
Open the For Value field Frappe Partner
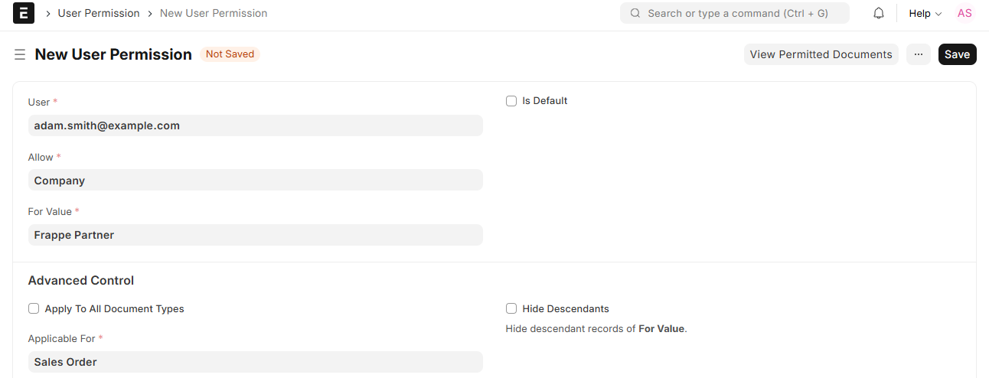[255, 235]
